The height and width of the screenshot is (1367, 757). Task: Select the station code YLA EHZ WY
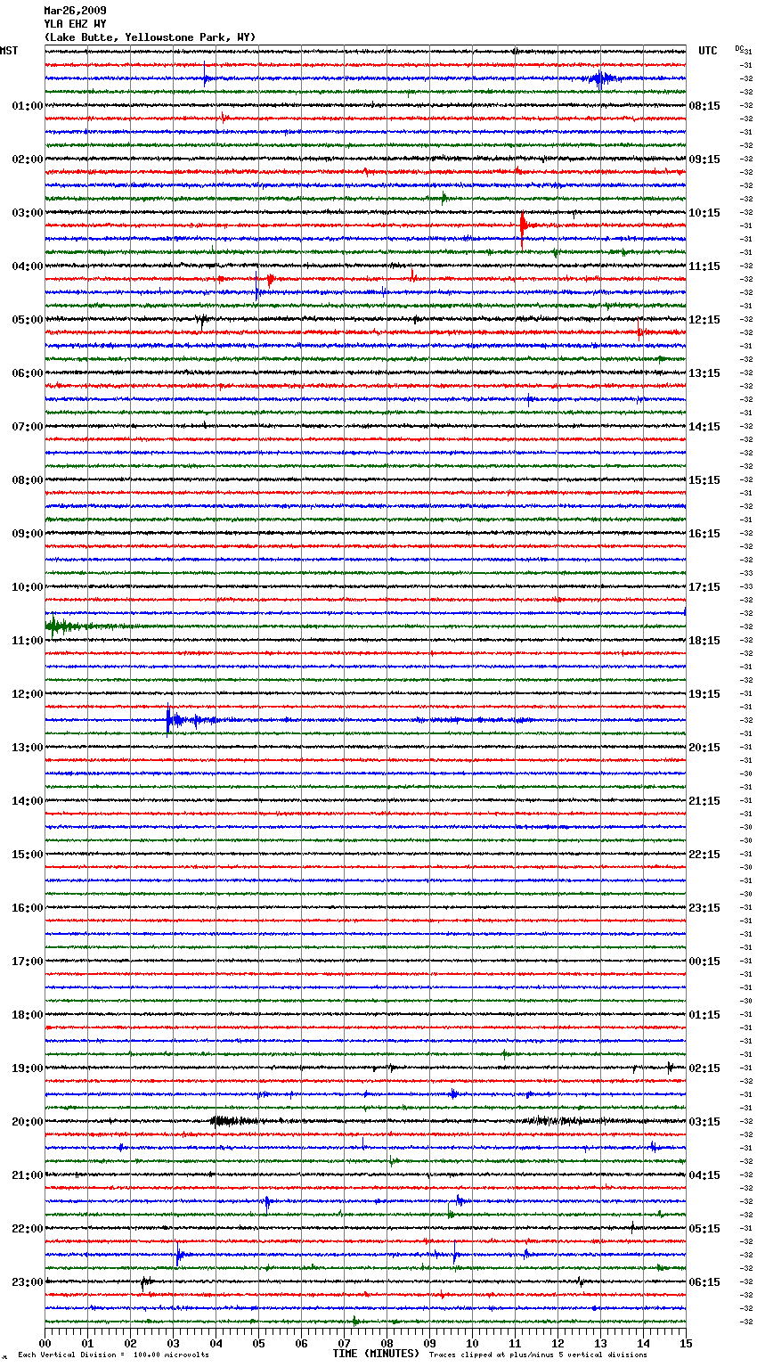(x=75, y=24)
